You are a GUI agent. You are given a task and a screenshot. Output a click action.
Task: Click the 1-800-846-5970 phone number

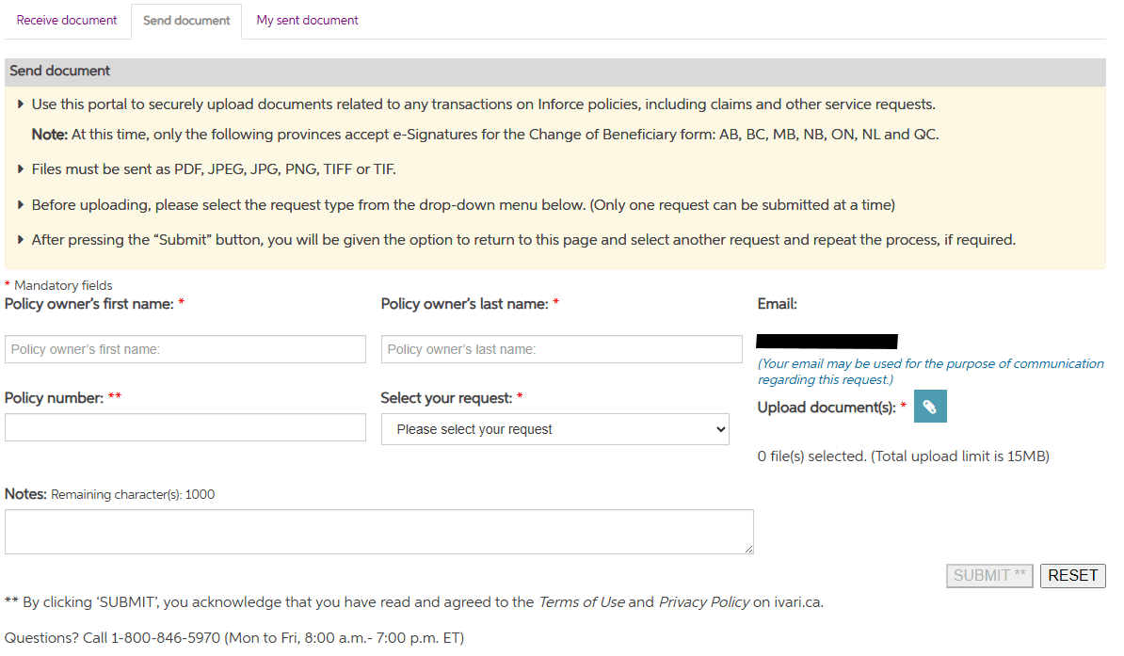(166, 638)
